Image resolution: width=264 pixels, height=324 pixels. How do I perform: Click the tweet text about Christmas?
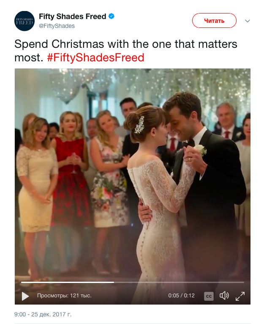126,44
